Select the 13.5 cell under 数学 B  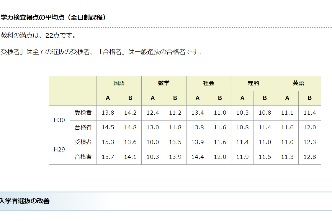click(x=175, y=142)
